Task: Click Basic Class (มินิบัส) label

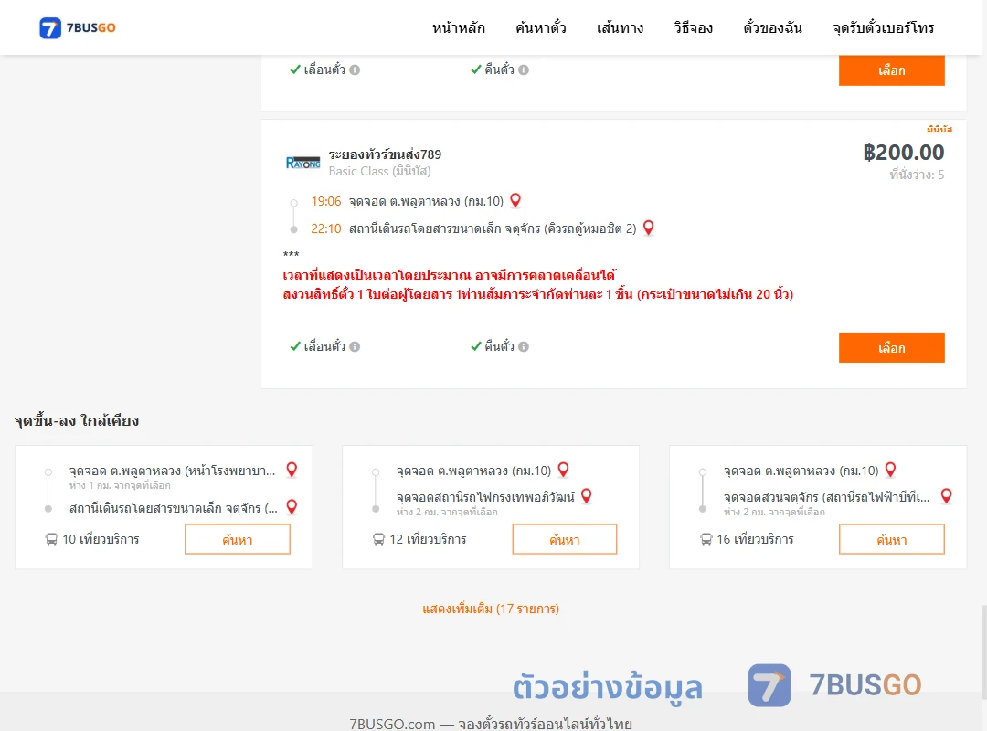Action: (379, 171)
